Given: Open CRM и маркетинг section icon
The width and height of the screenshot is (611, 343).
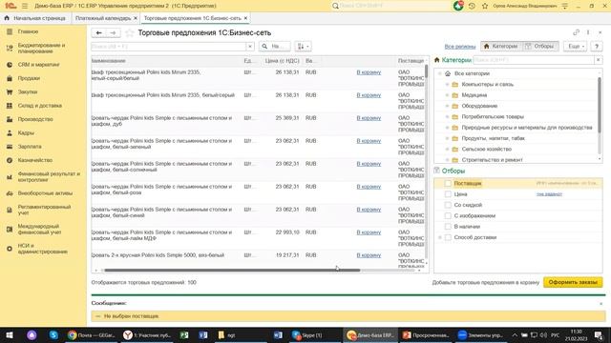Looking at the screenshot, I should click(10, 65).
